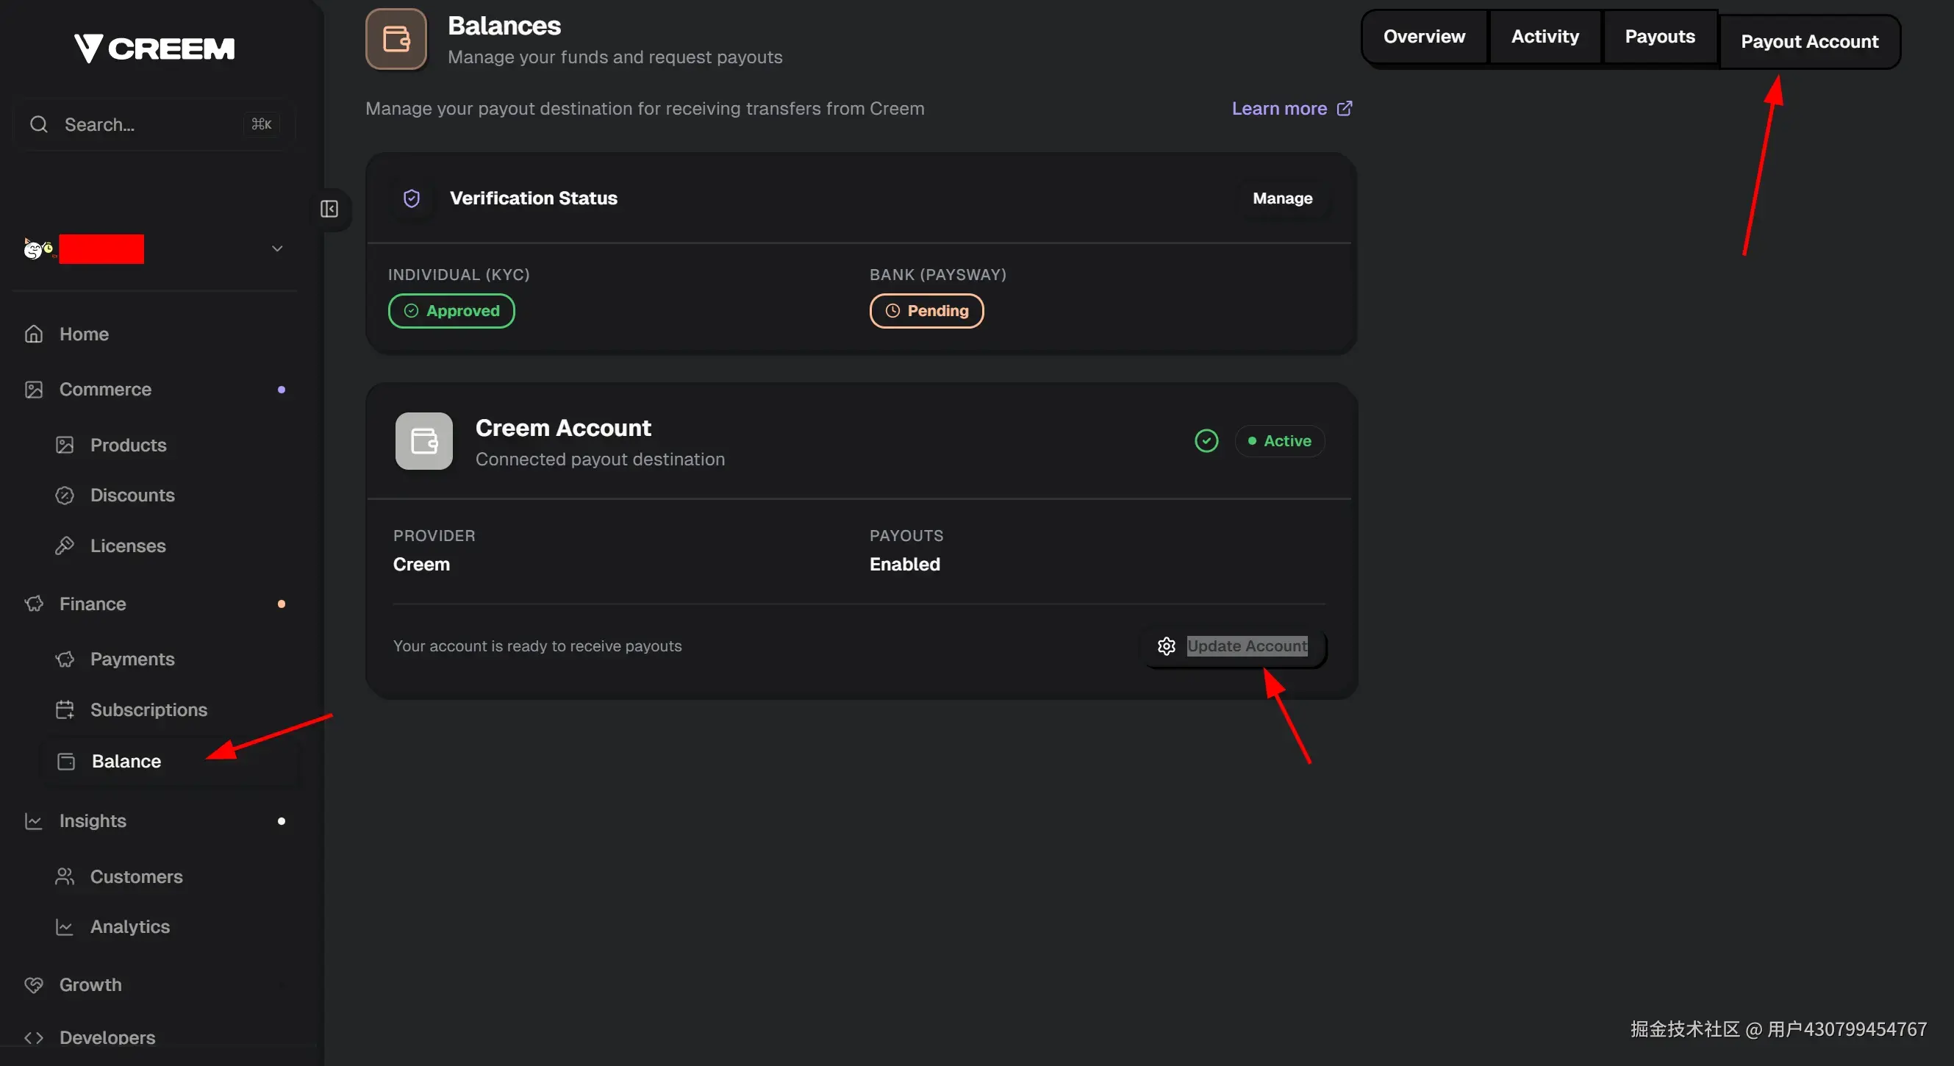Click the Commerce section icon
1954x1066 pixels.
click(x=34, y=389)
